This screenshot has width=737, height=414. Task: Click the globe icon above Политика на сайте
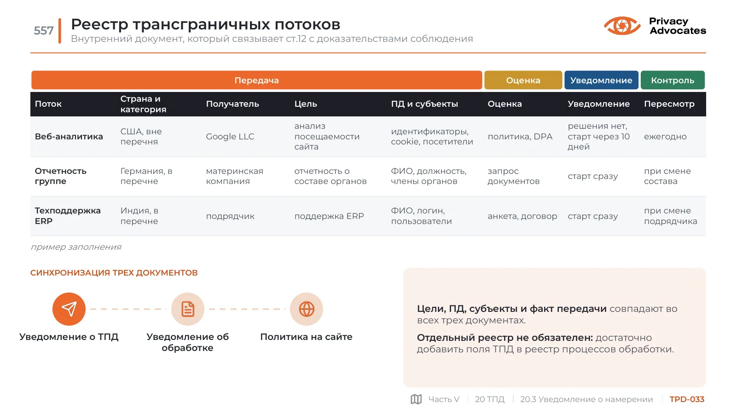pyautogui.click(x=307, y=309)
